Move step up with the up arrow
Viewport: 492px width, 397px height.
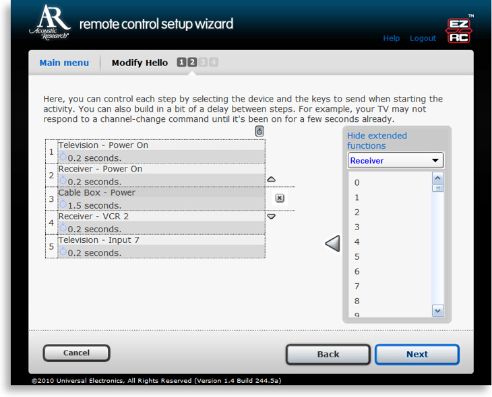pyautogui.click(x=272, y=180)
